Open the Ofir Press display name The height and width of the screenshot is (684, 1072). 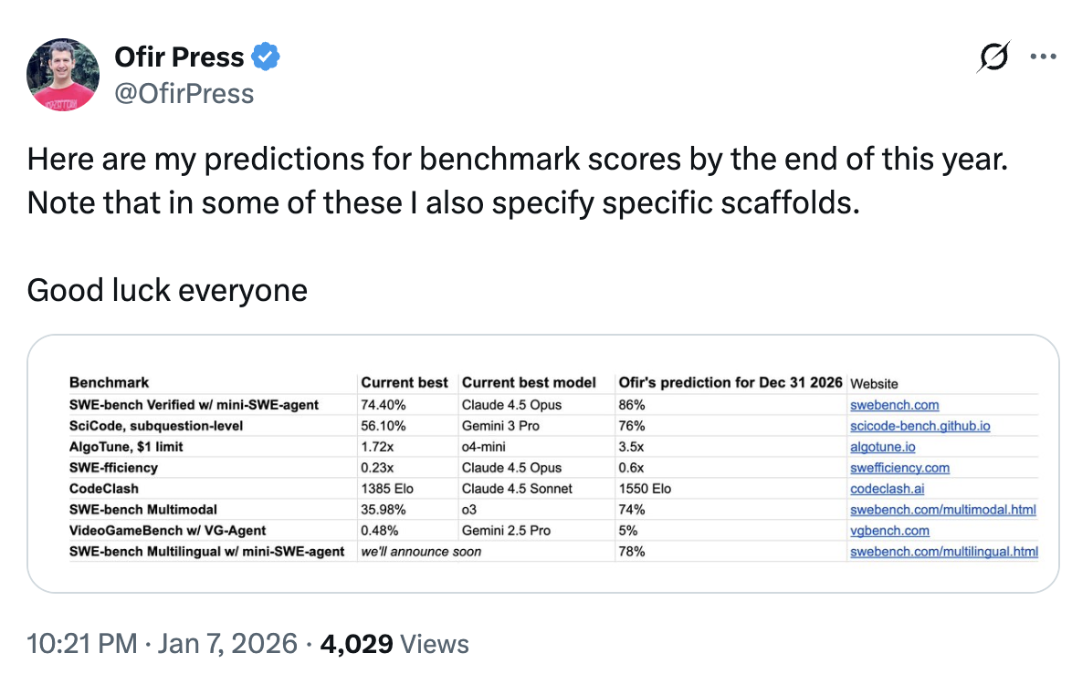(179, 57)
